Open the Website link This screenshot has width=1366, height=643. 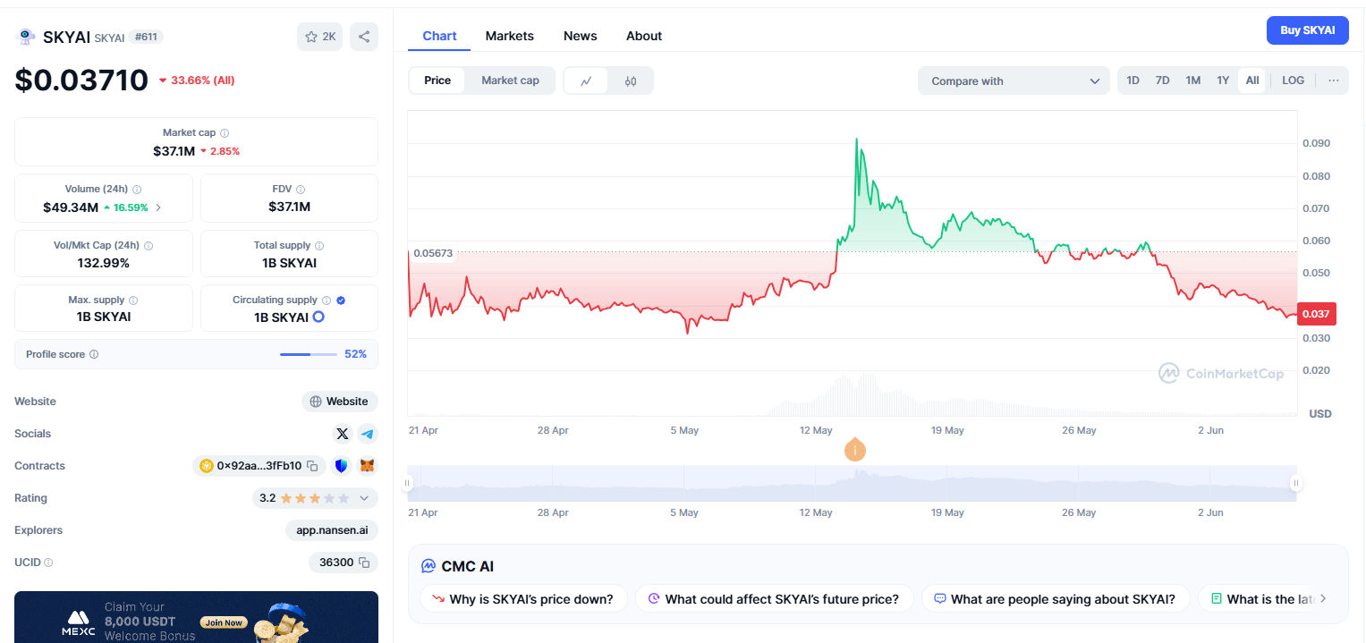coord(340,402)
